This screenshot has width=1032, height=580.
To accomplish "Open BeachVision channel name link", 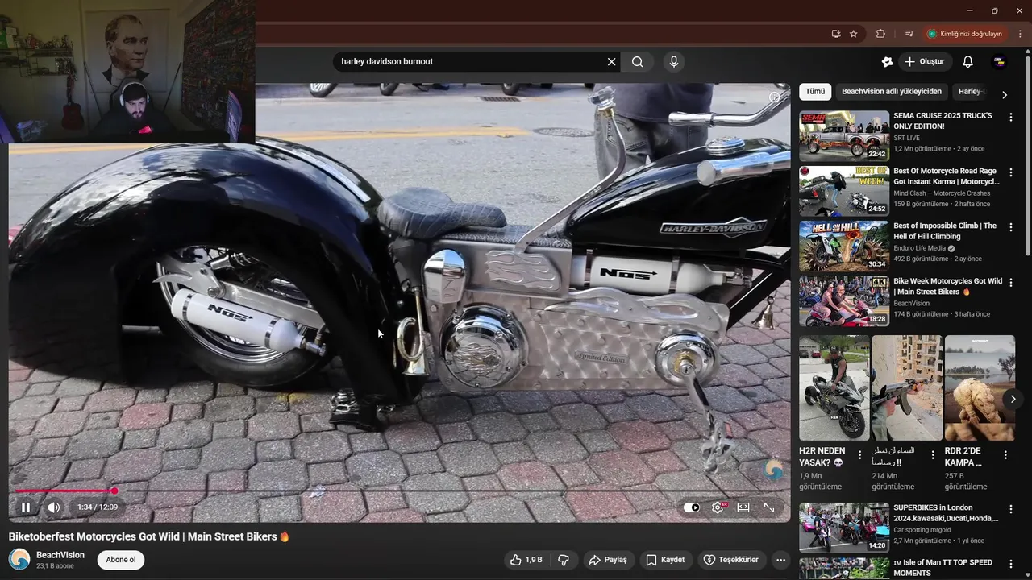I will [60, 555].
